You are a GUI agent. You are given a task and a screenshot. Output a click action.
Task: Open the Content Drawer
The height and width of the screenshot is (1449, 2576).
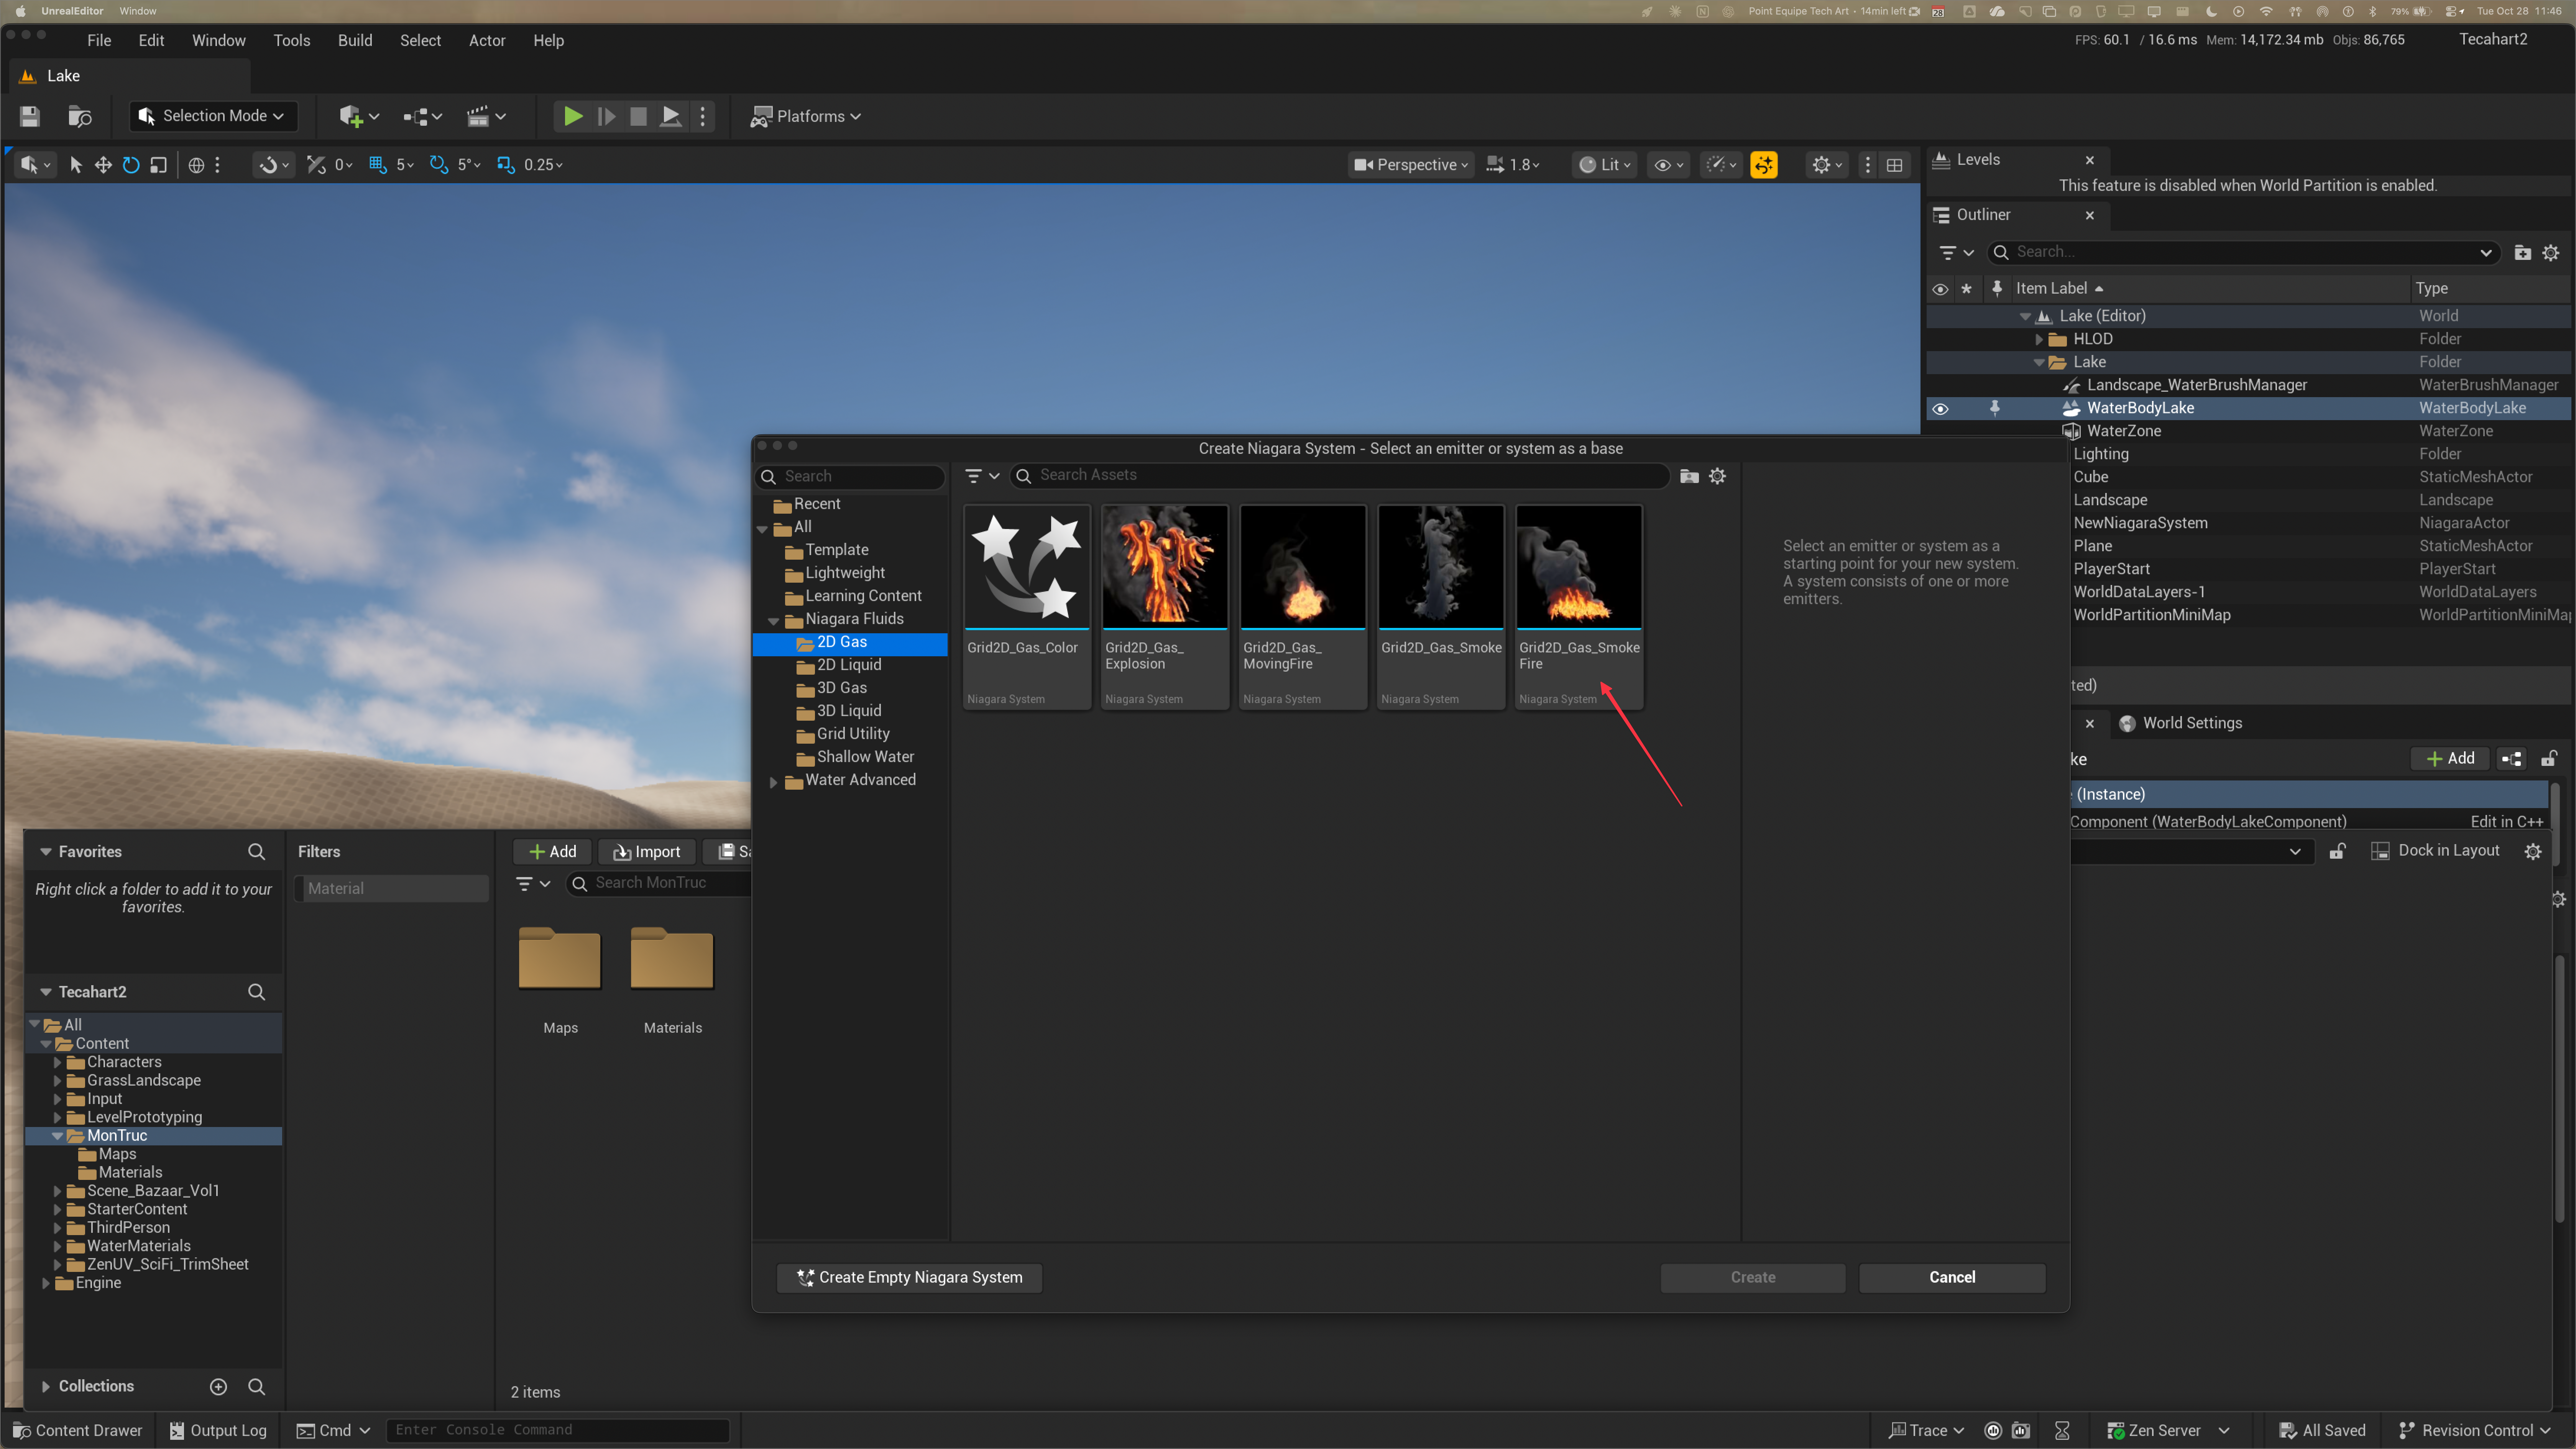pos(77,1431)
